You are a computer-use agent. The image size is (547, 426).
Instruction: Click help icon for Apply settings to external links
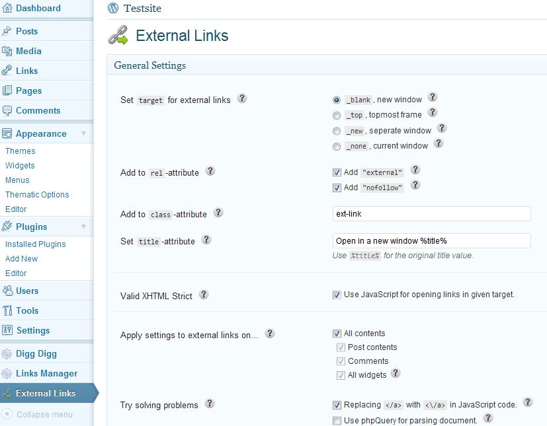pyautogui.click(x=270, y=334)
